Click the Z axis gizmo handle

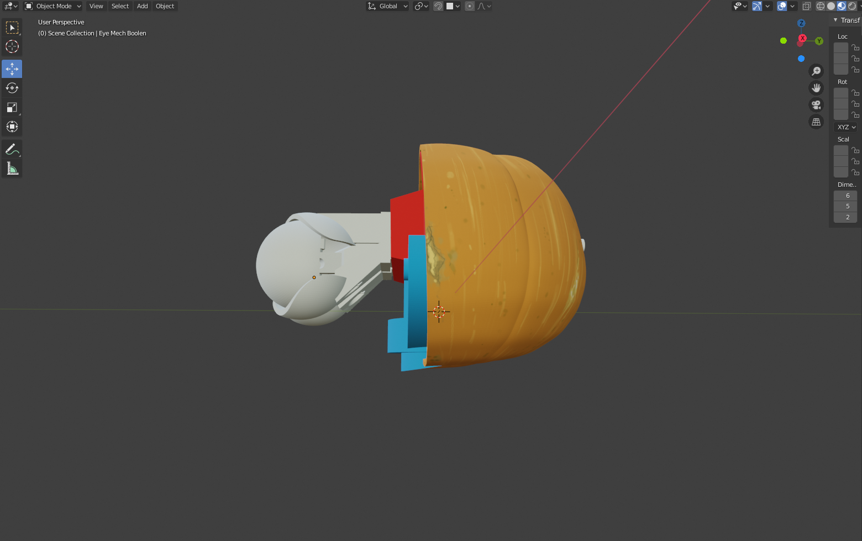[x=801, y=23]
